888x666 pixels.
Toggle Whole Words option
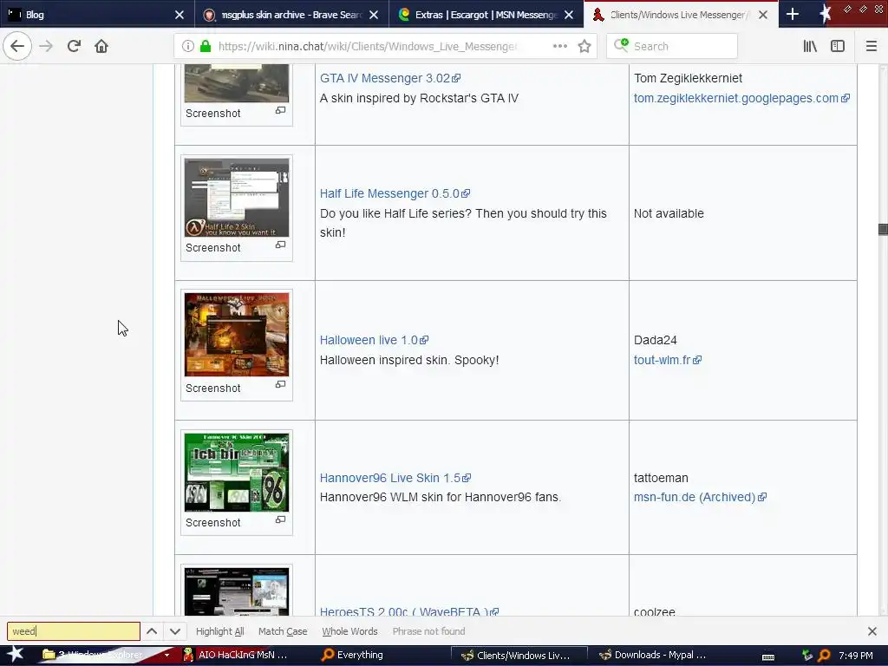pos(349,631)
